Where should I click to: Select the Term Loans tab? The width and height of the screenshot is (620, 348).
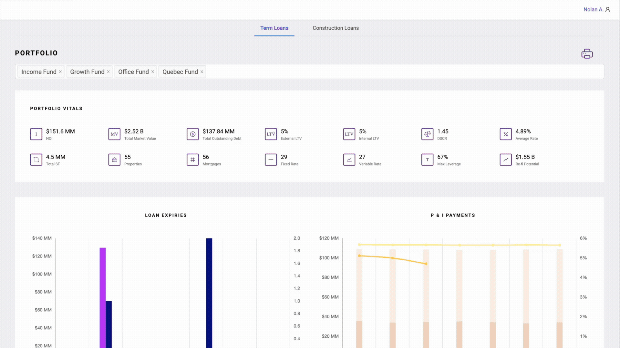click(274, 28)
